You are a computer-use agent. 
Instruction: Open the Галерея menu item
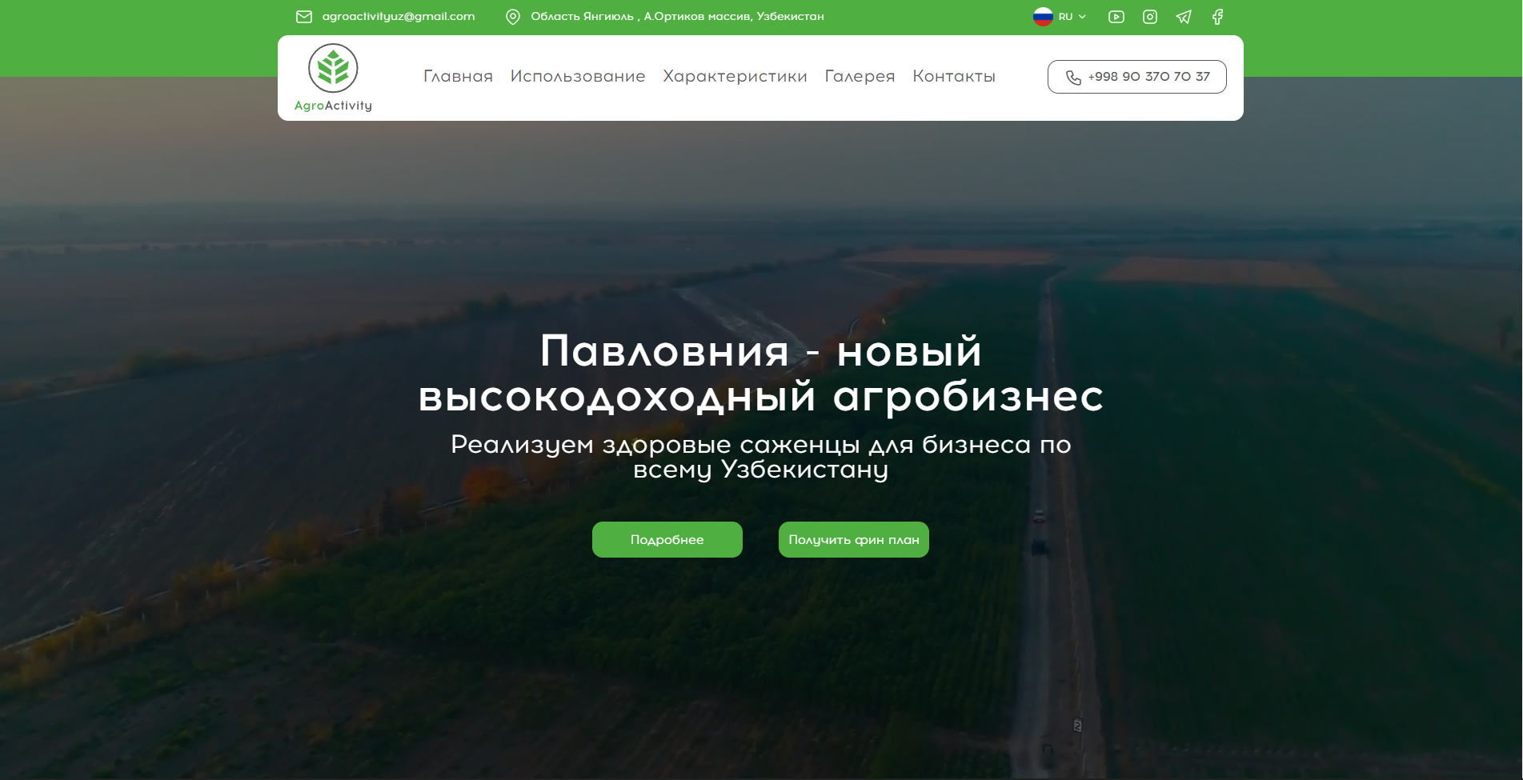click(860, 76)
